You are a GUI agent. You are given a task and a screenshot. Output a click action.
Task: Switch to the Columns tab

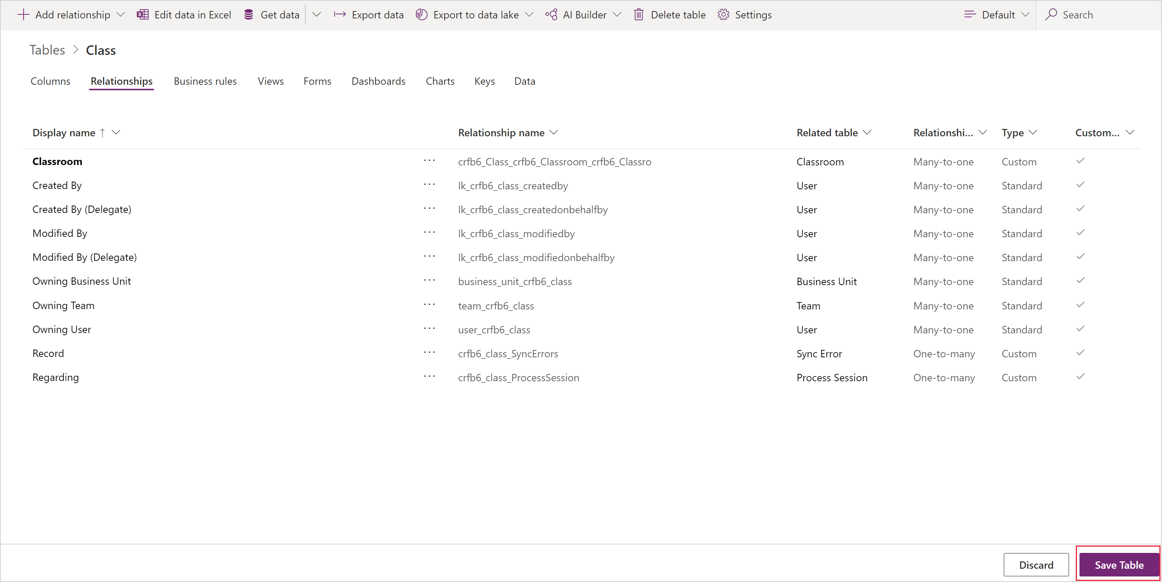click(50, 81)
